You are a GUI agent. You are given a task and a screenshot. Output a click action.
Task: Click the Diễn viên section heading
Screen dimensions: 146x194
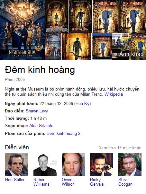tap(17, 147)
